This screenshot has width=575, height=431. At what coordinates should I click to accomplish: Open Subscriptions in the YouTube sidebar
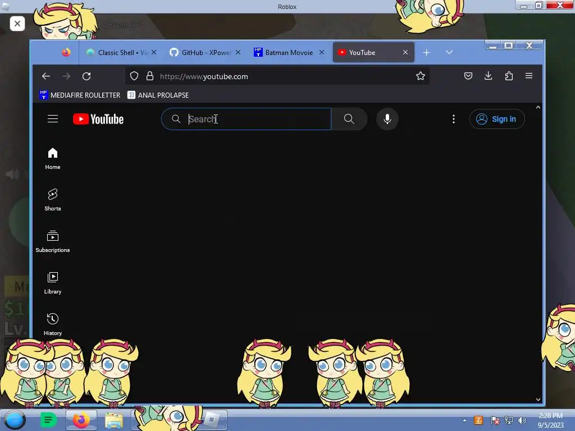pos(53,241)
